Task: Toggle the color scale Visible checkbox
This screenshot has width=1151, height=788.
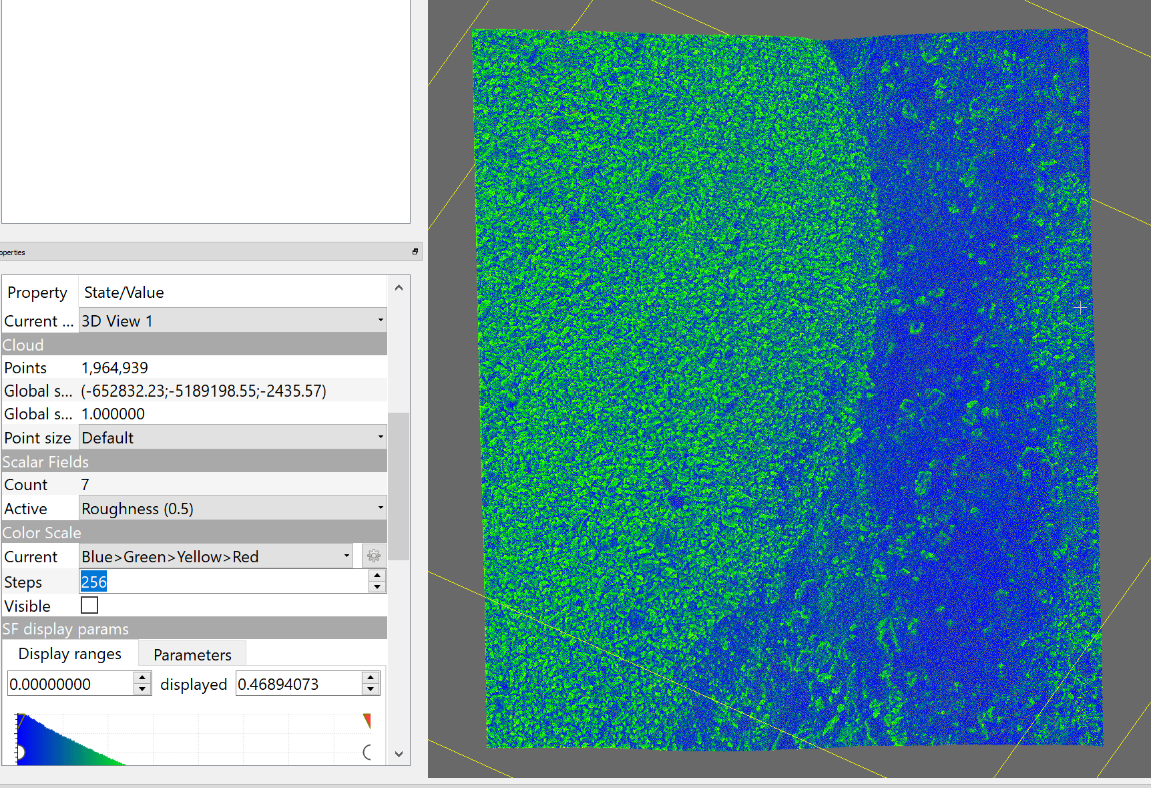Action: 89,605
